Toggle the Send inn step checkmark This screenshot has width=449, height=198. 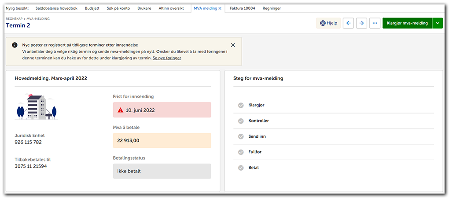pos(241,136)
